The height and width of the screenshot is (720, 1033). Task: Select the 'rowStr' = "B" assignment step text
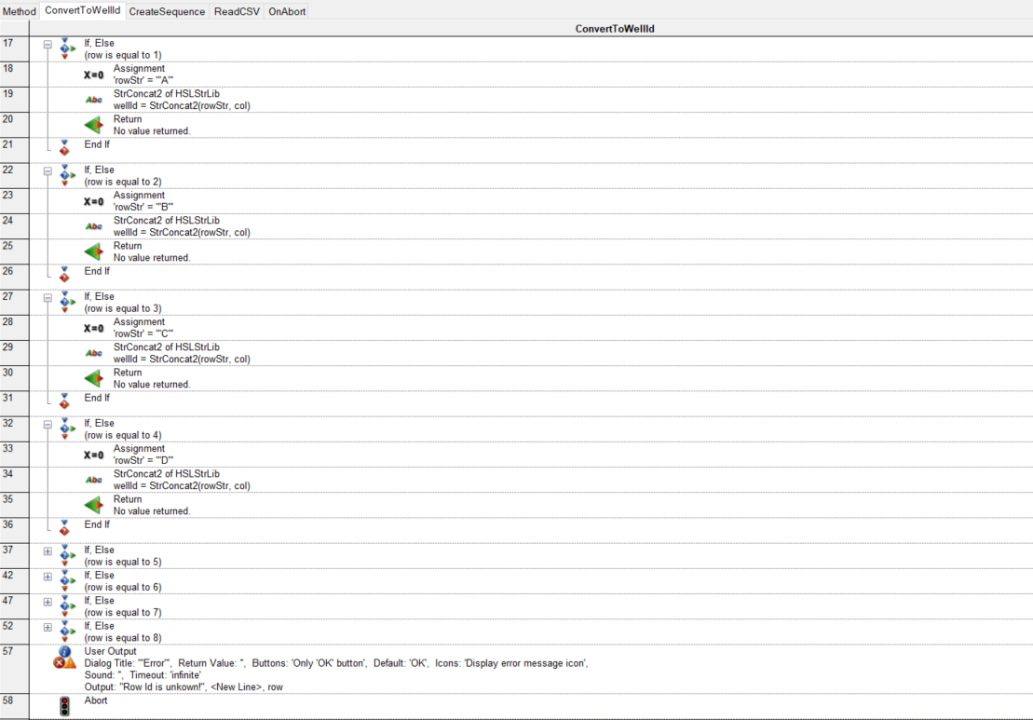(143, 207)
